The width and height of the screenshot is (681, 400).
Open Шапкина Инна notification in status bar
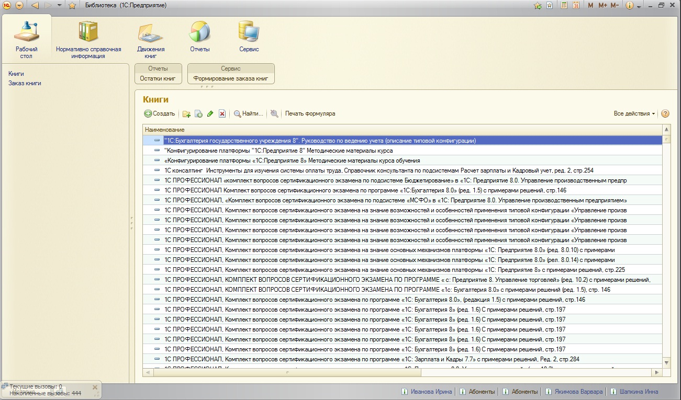pos(634,392)
